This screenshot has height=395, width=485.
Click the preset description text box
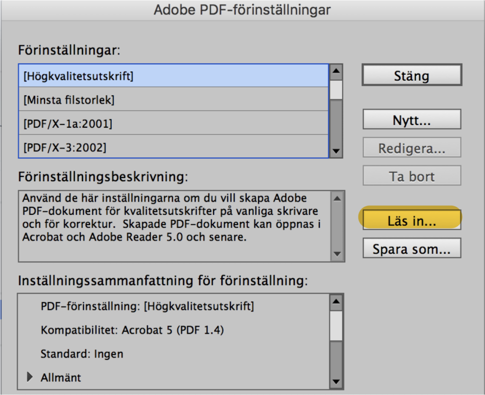[175, 226]
